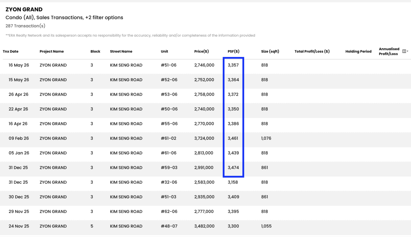This screenshot has width=411, height=237.
Task: Click the Street Name column header
Action: point(121,51)
